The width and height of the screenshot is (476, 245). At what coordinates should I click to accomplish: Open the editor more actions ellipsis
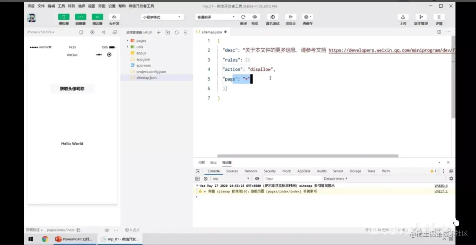click(448, 32)
